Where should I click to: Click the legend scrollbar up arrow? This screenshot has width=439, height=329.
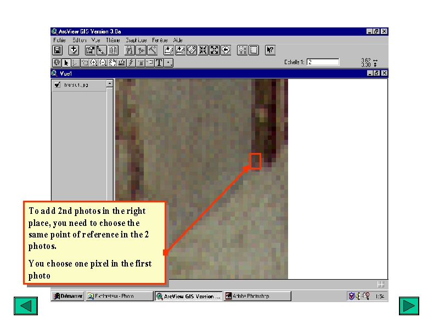[x=110, y=83]
